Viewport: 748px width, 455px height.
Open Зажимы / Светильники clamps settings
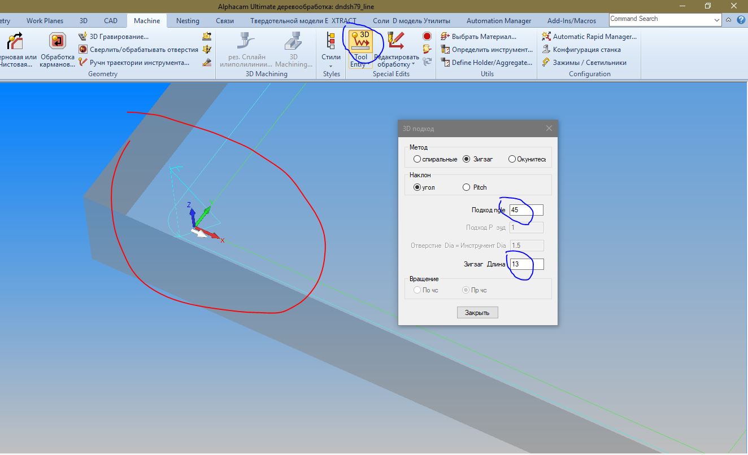point(584,63)
